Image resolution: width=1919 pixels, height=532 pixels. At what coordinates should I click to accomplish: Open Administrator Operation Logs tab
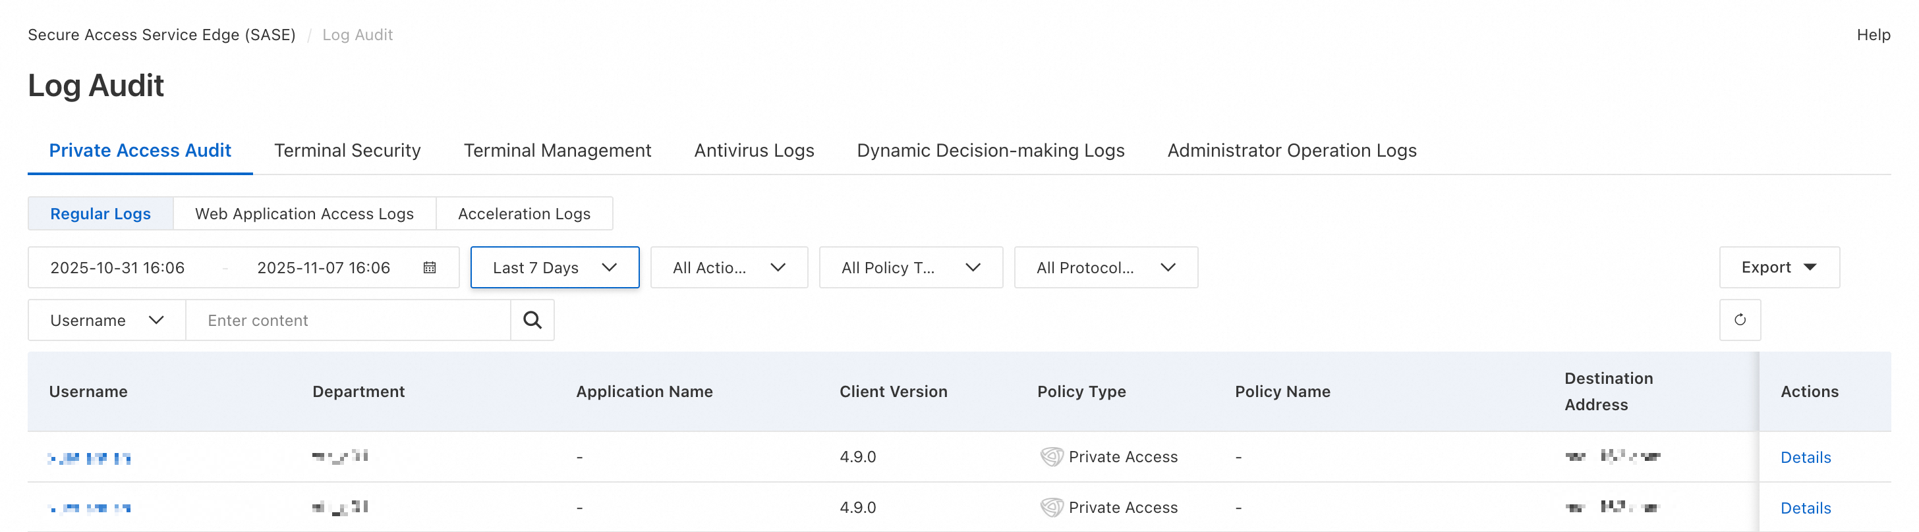click(x=1291, y=151)
